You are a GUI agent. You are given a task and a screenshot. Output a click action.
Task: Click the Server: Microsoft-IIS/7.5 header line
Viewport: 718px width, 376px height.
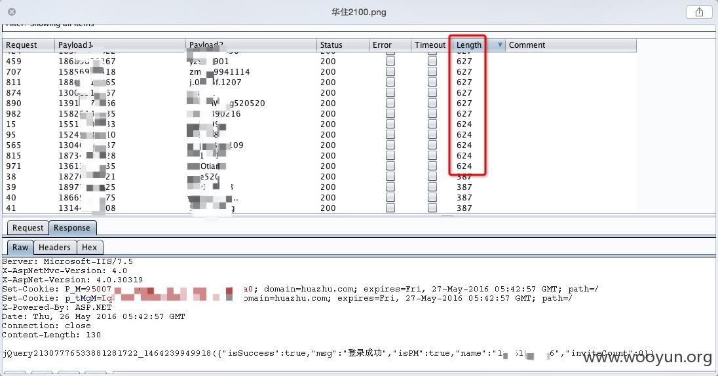[67, 261]
